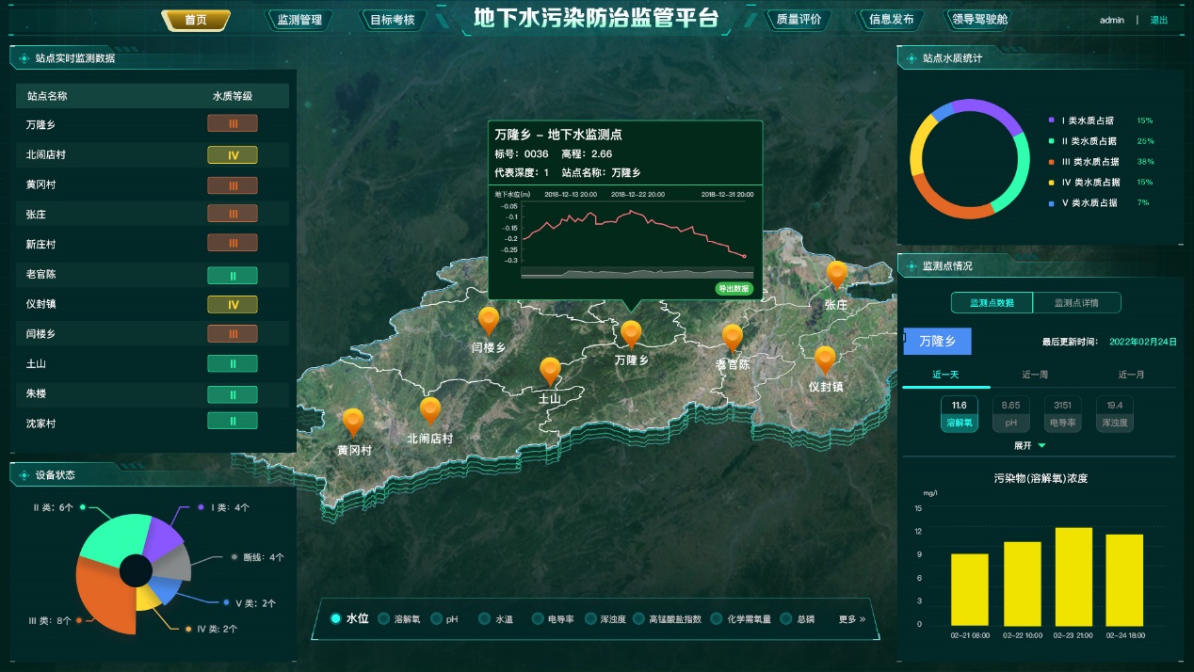Image resolution: width=1194 pixels, height=672 pixels.
Task: Expand the 展开 indicator list
Action: coord(1029,445)
